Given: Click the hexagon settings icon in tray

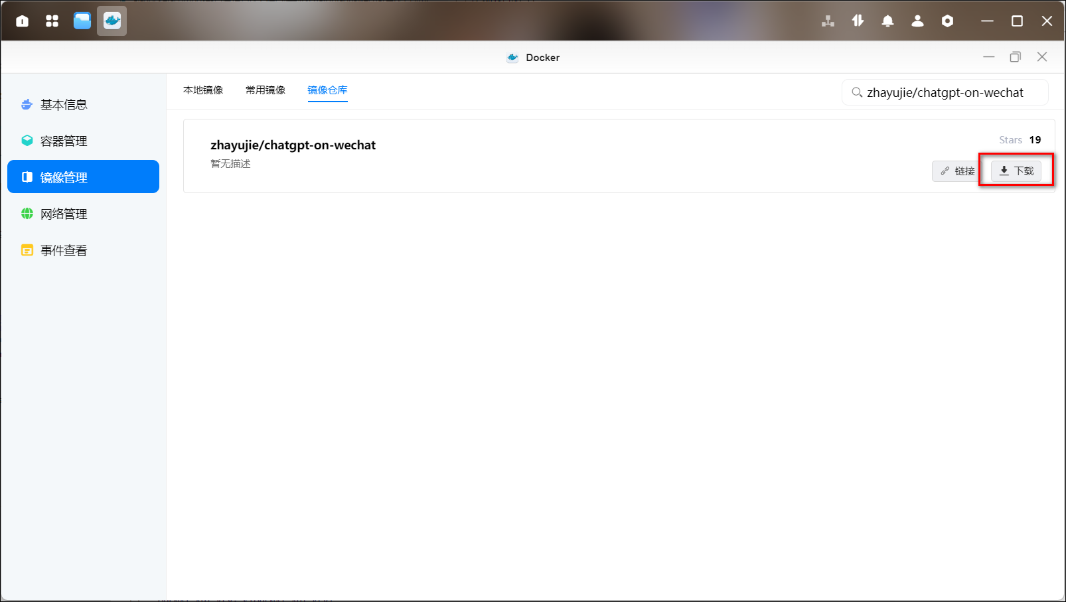Looking at the screenshot, I should [x=947, y=21].
